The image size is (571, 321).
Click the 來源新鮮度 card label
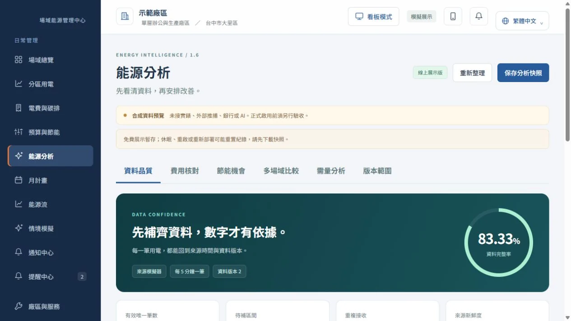click(x=468, y=316)
